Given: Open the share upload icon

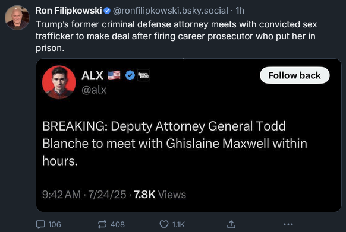Looking at the screenshot, I should click(x=231, y=224).
